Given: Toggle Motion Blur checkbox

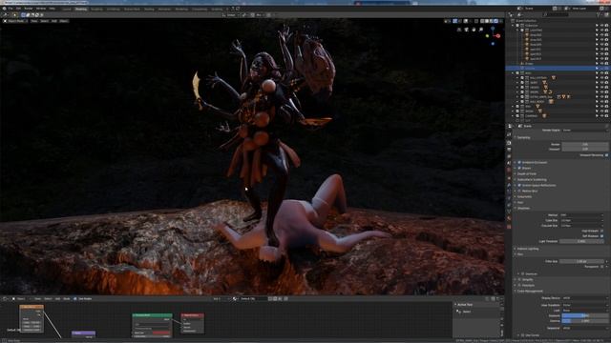Looking at the screenshot, I should pos(519,191).
